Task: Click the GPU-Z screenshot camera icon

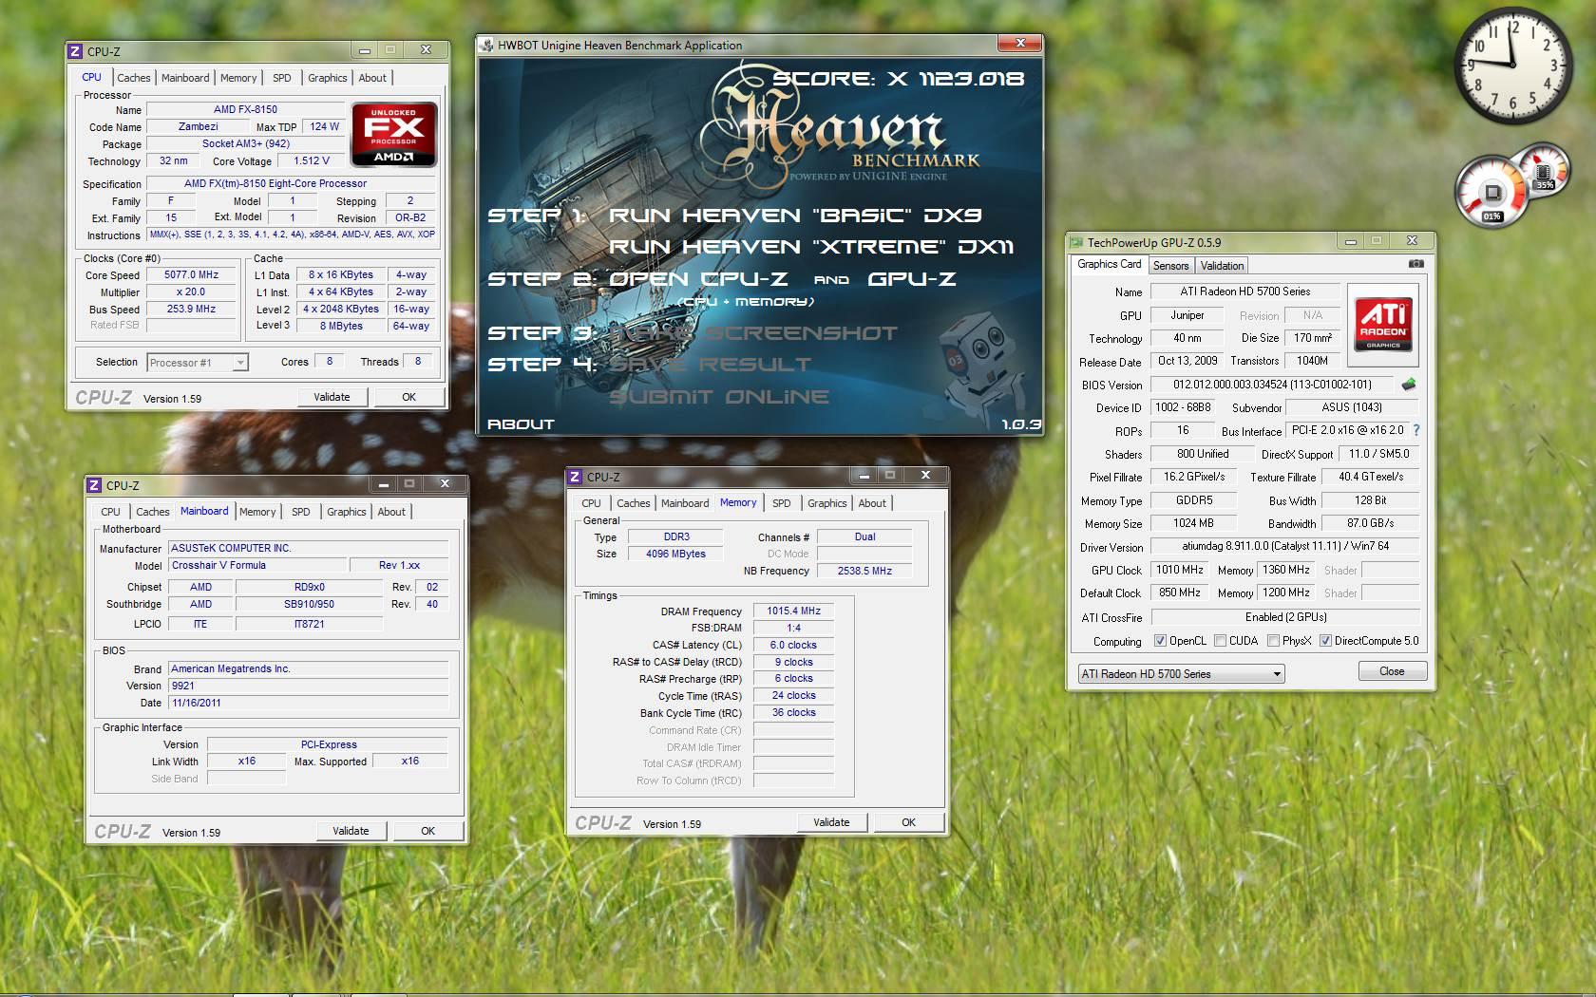Action: [1415, 264]
